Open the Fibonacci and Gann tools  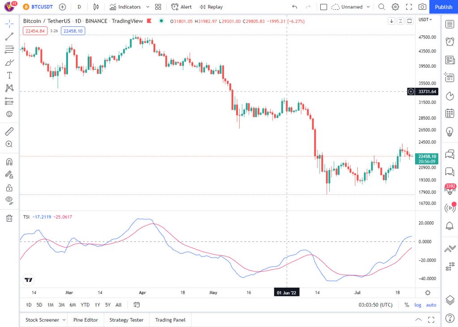point(9,49)
